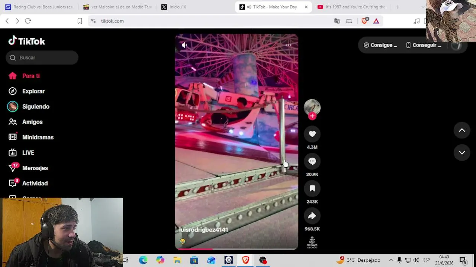
Task: Open the creator's profile avatar
Action: (312, 107)
